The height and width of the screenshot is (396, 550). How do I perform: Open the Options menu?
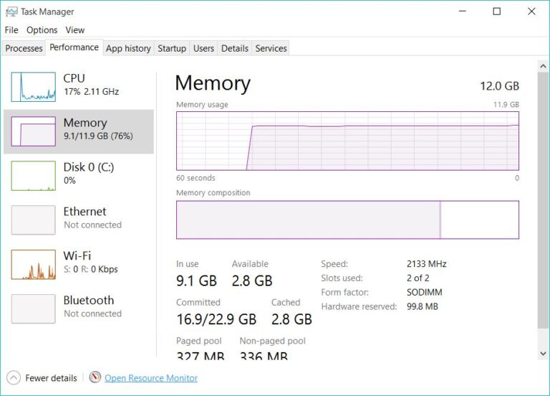[42, 30]
